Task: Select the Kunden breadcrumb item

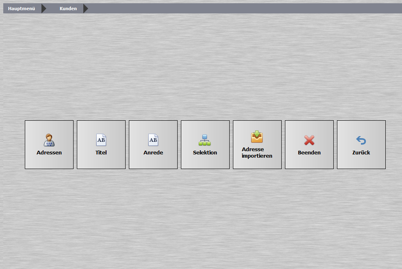Action: tap(68, 9)
